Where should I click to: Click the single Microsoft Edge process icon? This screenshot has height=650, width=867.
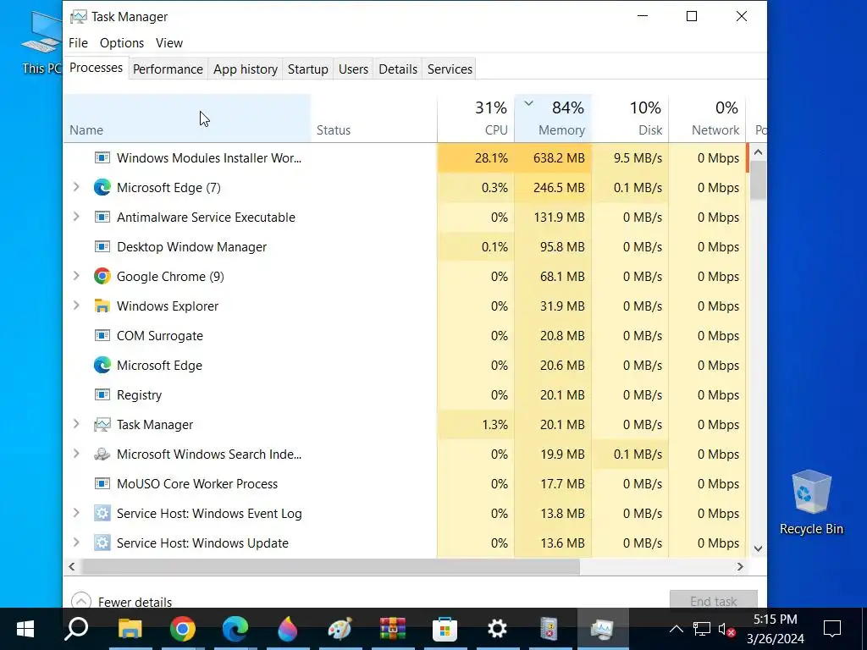coord(102,366)
